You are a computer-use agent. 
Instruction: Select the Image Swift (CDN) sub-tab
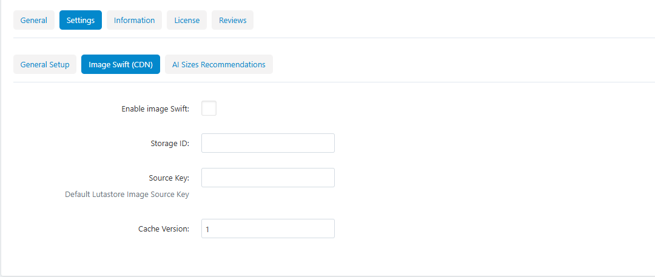pyautogui.click(x=121, y=64)
